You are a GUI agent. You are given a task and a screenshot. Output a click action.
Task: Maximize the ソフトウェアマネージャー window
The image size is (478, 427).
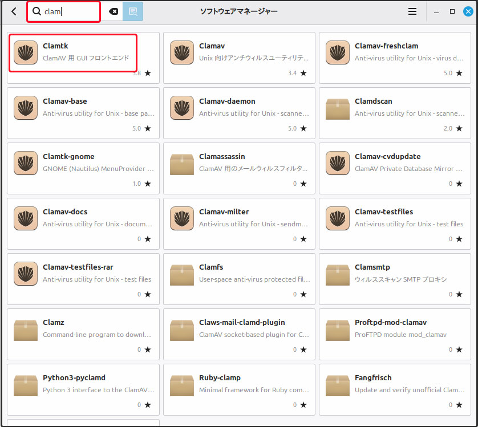[x=452, y=11]
